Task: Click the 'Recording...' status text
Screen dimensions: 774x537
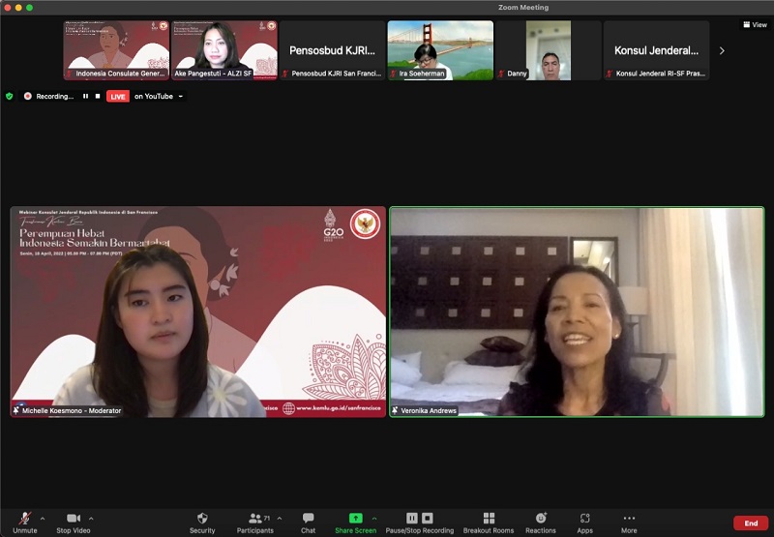Action: pyautogui.click(x=55, y=96)
